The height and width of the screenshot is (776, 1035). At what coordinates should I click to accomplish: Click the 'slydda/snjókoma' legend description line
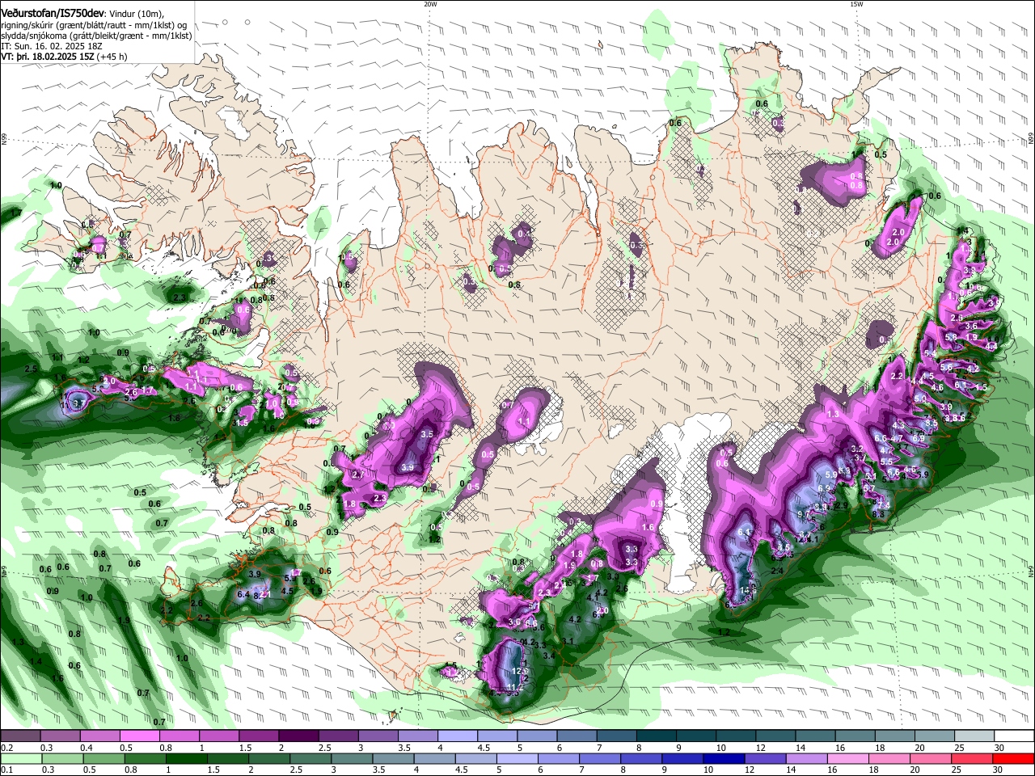[96, 36]
